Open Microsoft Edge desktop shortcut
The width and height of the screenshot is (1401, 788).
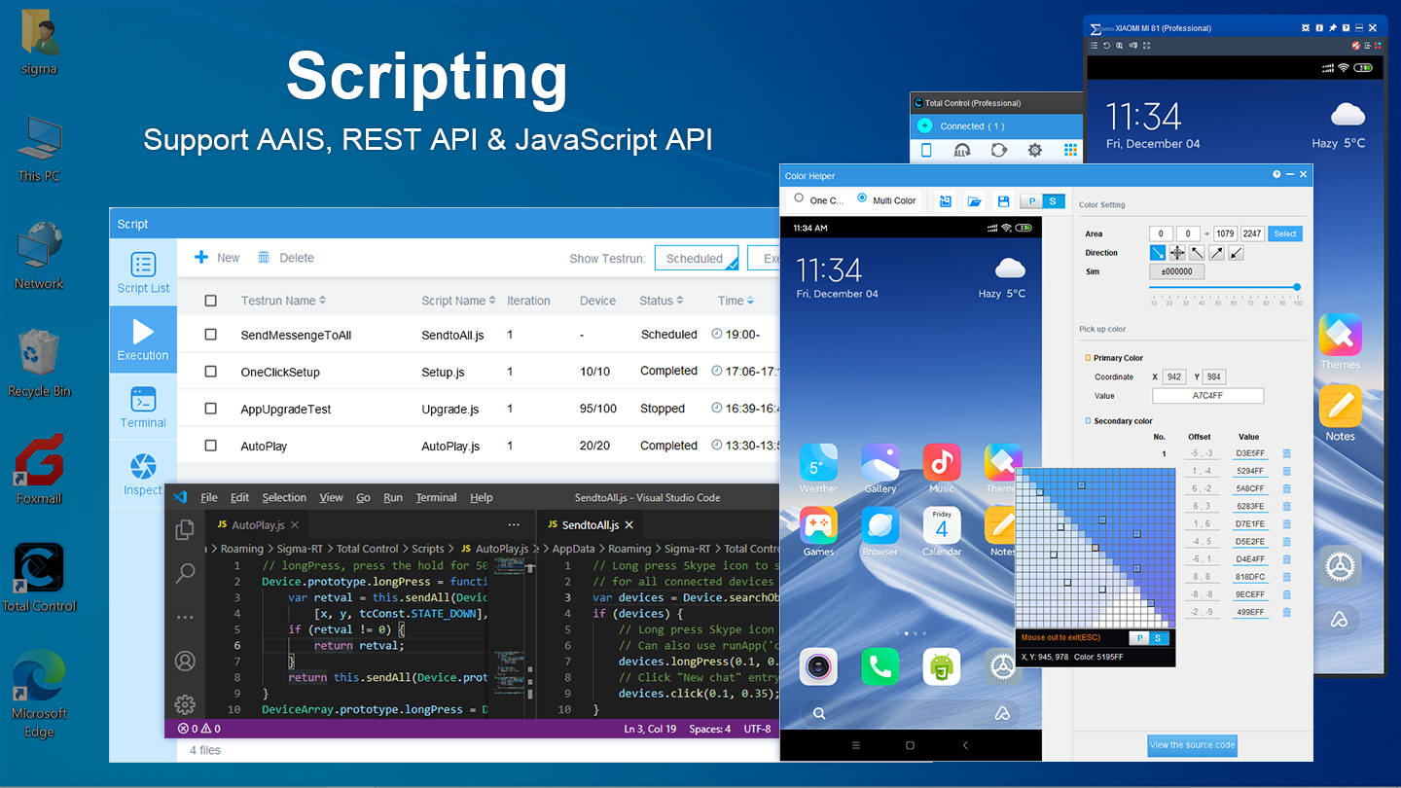coord(40,693)
